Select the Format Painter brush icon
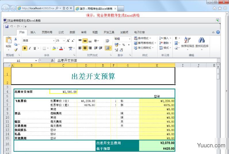229x154 pixels. [16, 50]
